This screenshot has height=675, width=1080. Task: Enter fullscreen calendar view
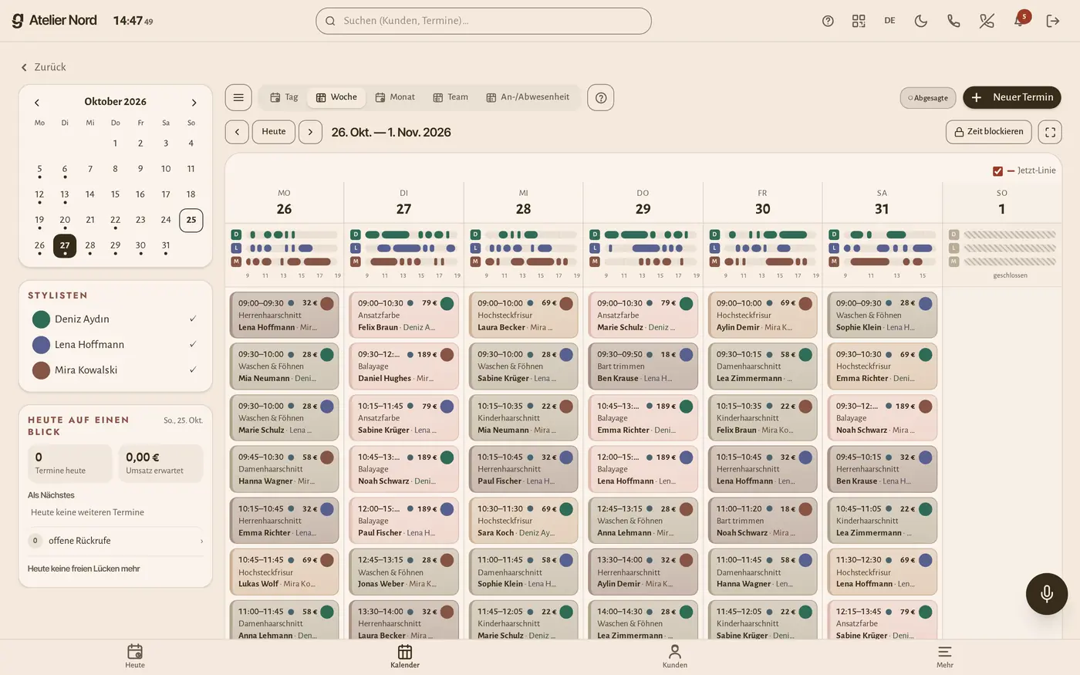(x=1050, y=132)
